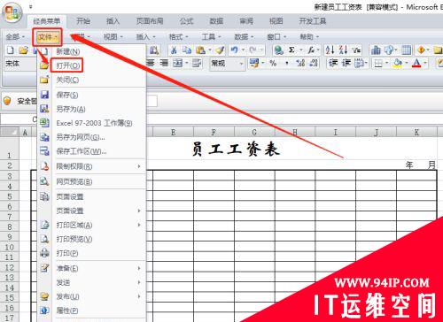Click 打印预览(V) in the menu
This screenshot has height=322, width=443.
tap(74, 239)
